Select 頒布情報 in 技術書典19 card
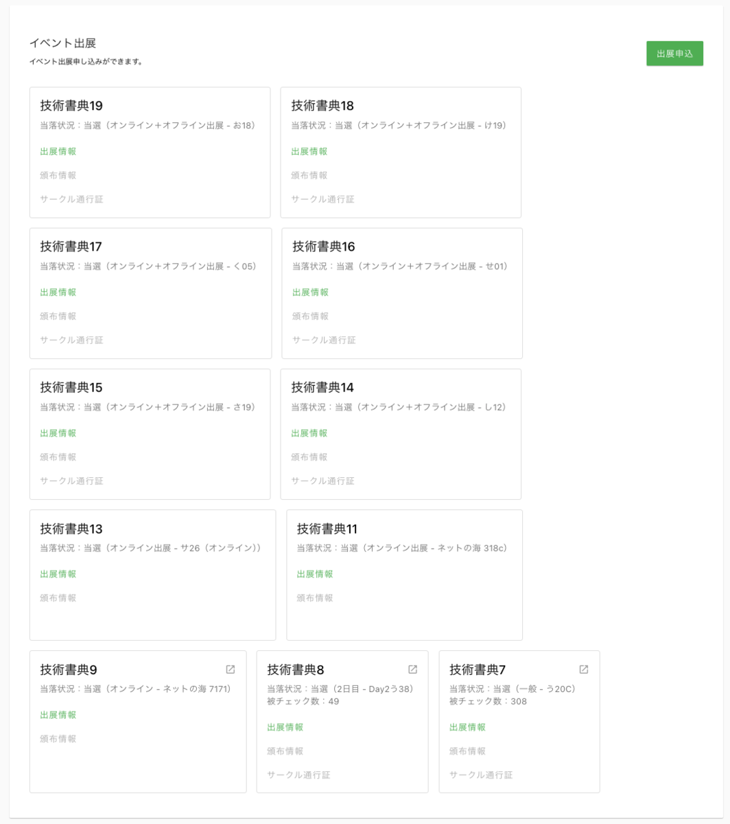The height and width of the screenshot is (824, 730). (x=58, y=175)
